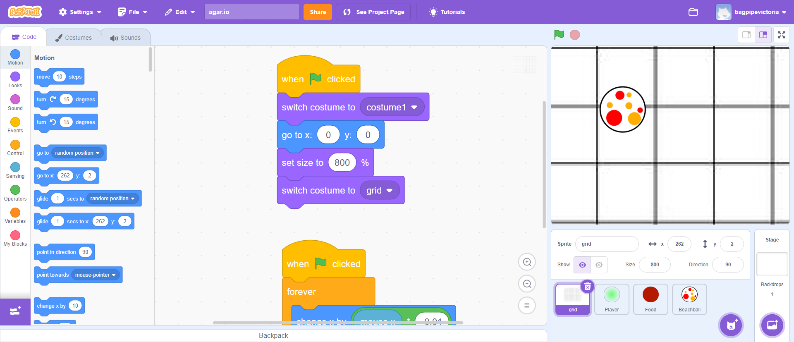Screen dimensions: 794x342
Task: Click the forever block in script
Action: pos(329,292)
